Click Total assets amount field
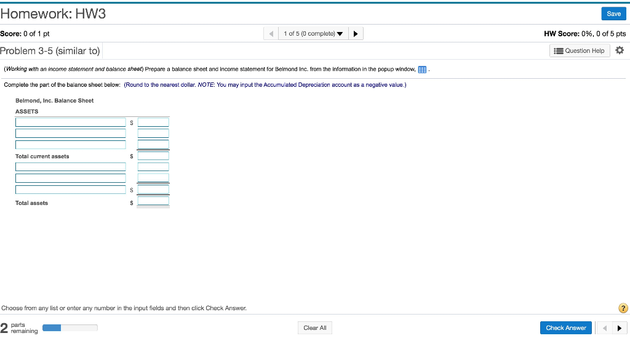630x341 pixels. (153, 201)
